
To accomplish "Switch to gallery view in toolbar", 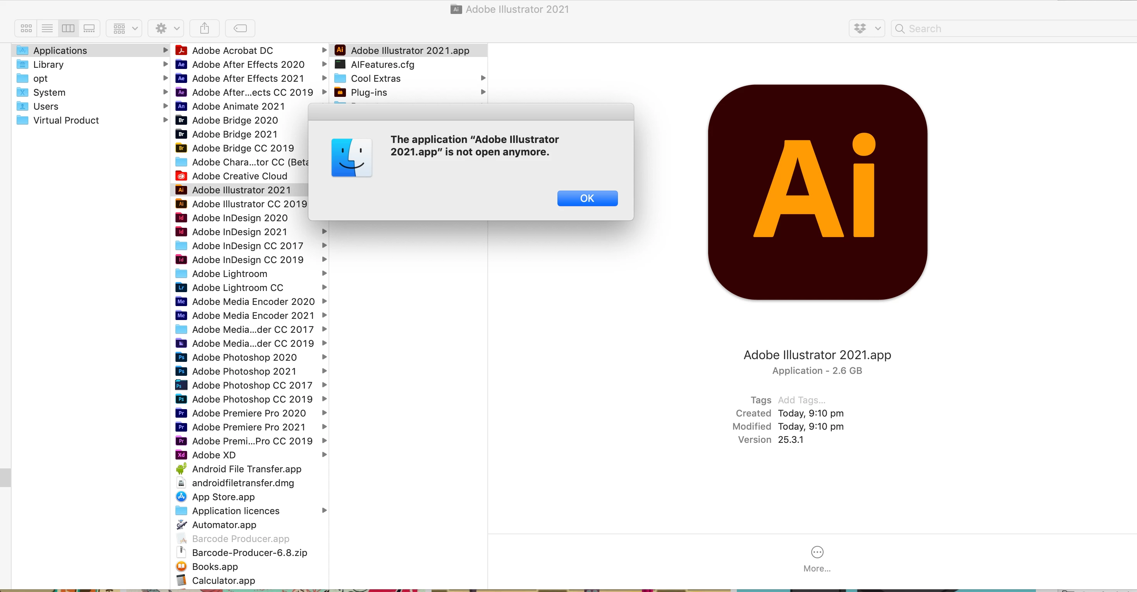I will click(89, 28).
